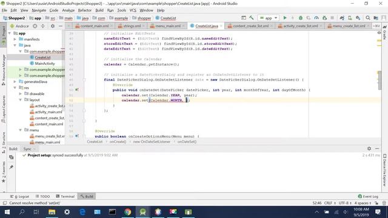Screen dimensions: 388x218
Task: Collapse the java folder node
Action: (15, 45)
